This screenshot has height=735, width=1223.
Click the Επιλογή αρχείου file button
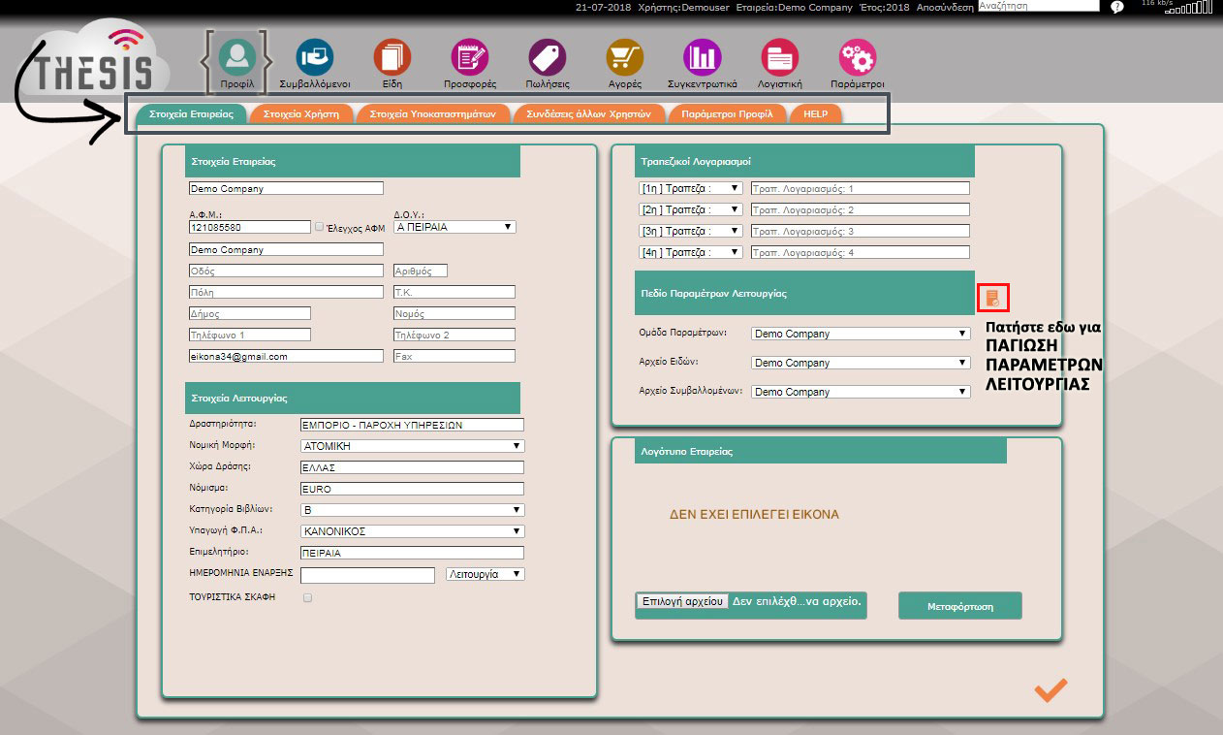682,601
